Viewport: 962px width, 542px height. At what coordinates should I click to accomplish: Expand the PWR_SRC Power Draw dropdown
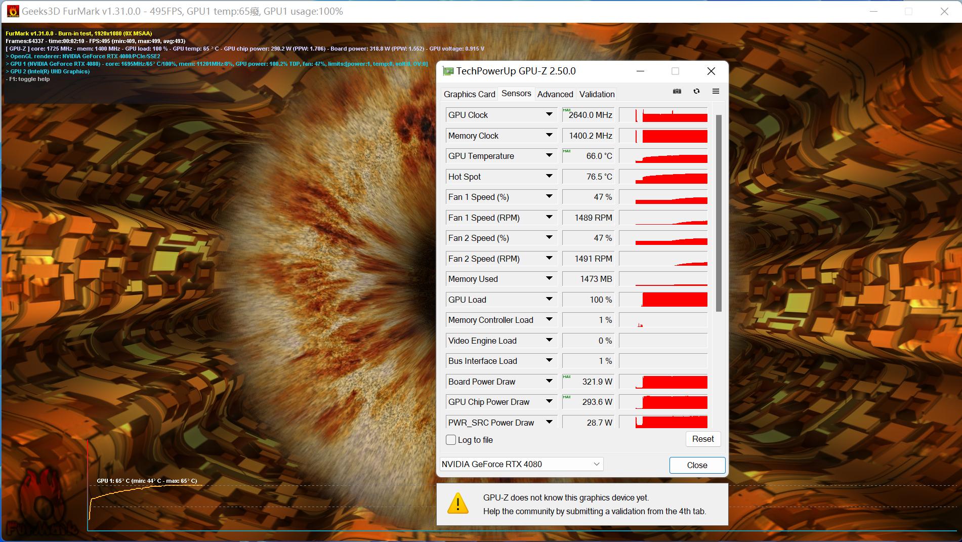[549, 422]
